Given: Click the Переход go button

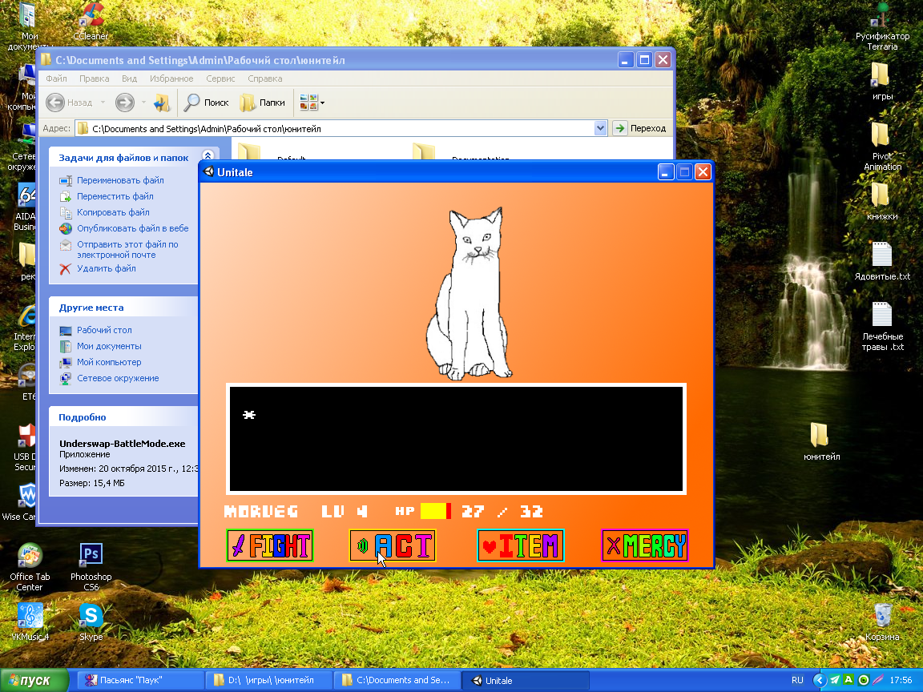Looking at the screenshot, I should [640, 128].
